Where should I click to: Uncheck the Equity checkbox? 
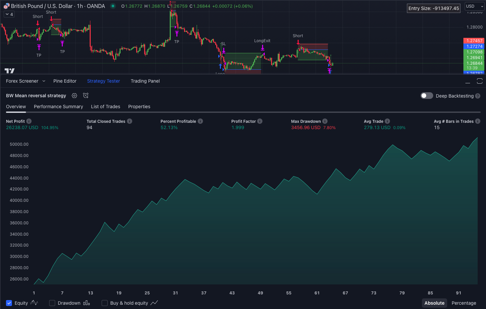(9, 303)
